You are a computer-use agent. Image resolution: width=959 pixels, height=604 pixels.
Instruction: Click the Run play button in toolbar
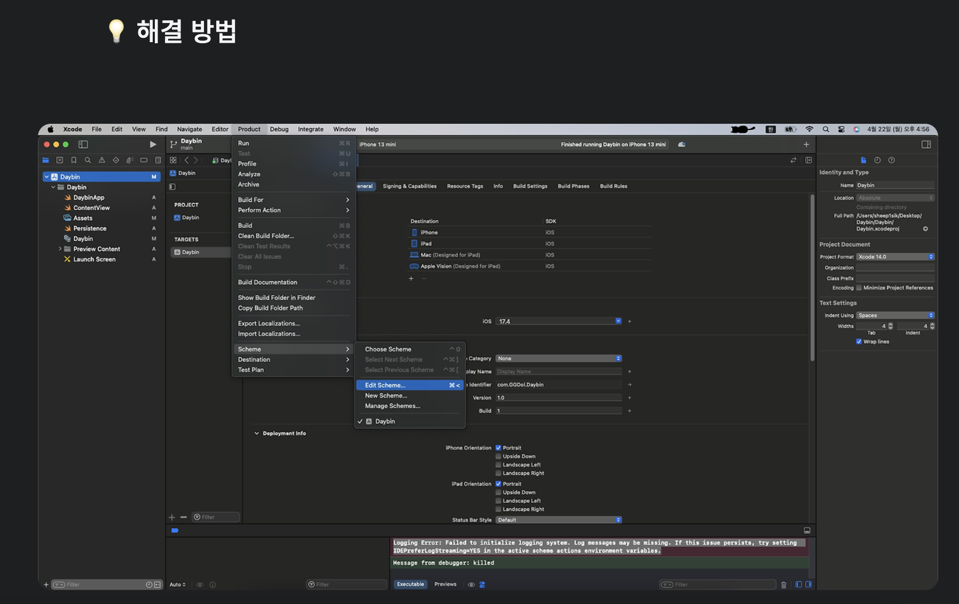pyautogui.click(x=153, y=144)
